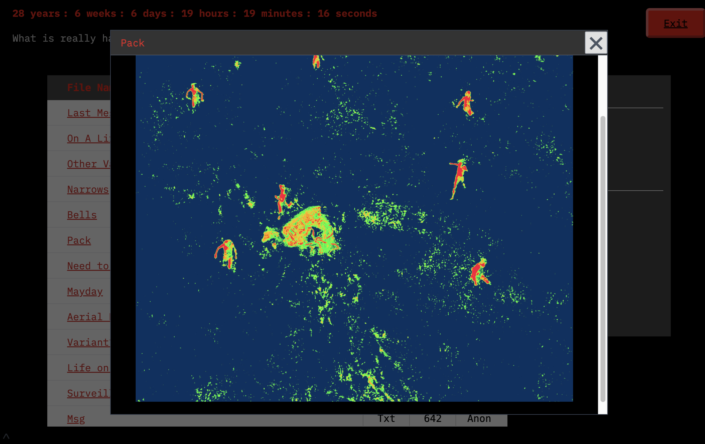Viewport: 705px width, 444px height.
Task: Open the Variant file link
Action: (x=88, y=342)
